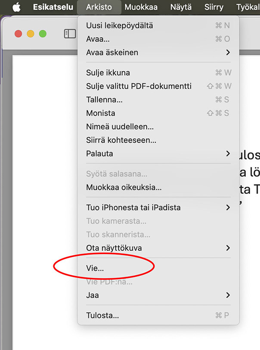Select Vie... to export the document

click(x=95, y=268)
